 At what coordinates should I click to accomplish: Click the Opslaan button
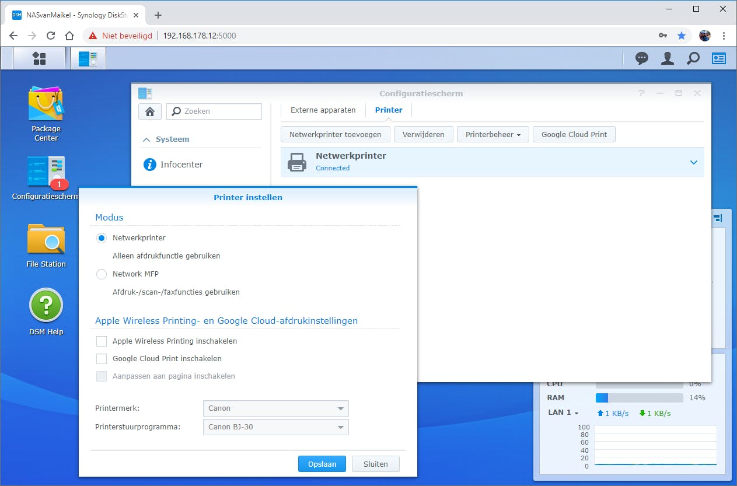coord(322,464)
